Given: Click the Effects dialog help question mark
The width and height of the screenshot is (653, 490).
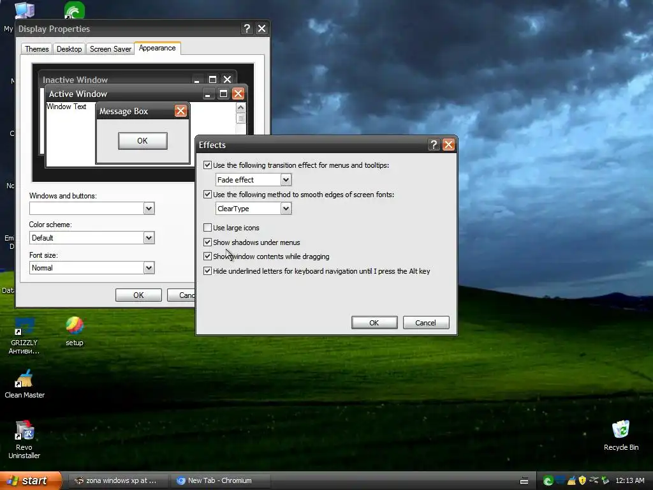Looking at the screenshot, I should pos(434,145).
